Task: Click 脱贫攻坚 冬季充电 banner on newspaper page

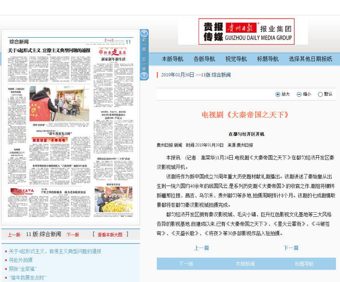Action: (x=50, y=140)
